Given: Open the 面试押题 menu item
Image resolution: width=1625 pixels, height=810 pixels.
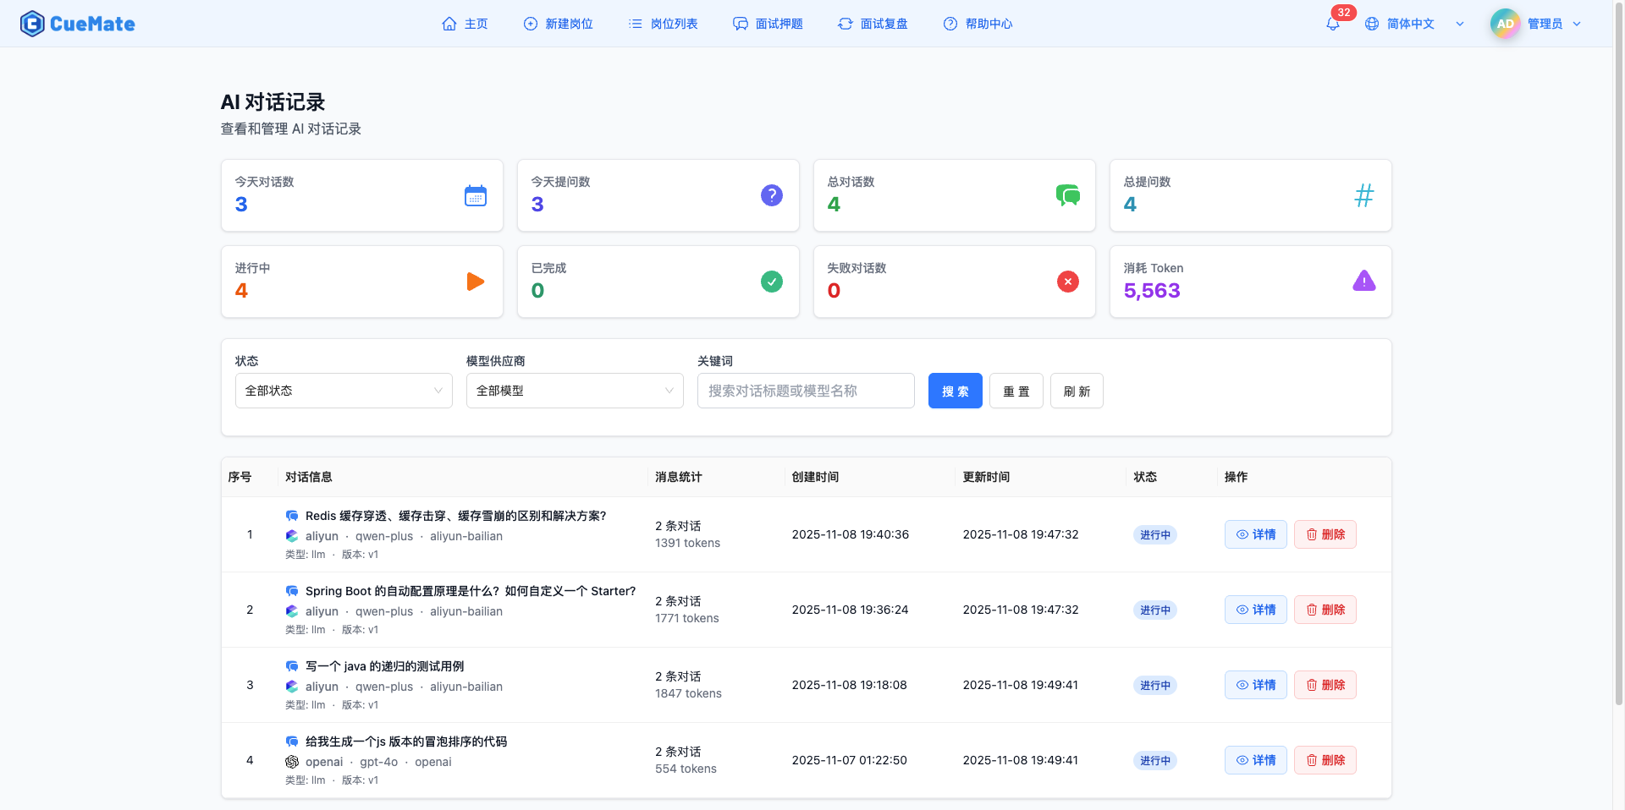Looking at the screenshot, I should coord(768,24).
